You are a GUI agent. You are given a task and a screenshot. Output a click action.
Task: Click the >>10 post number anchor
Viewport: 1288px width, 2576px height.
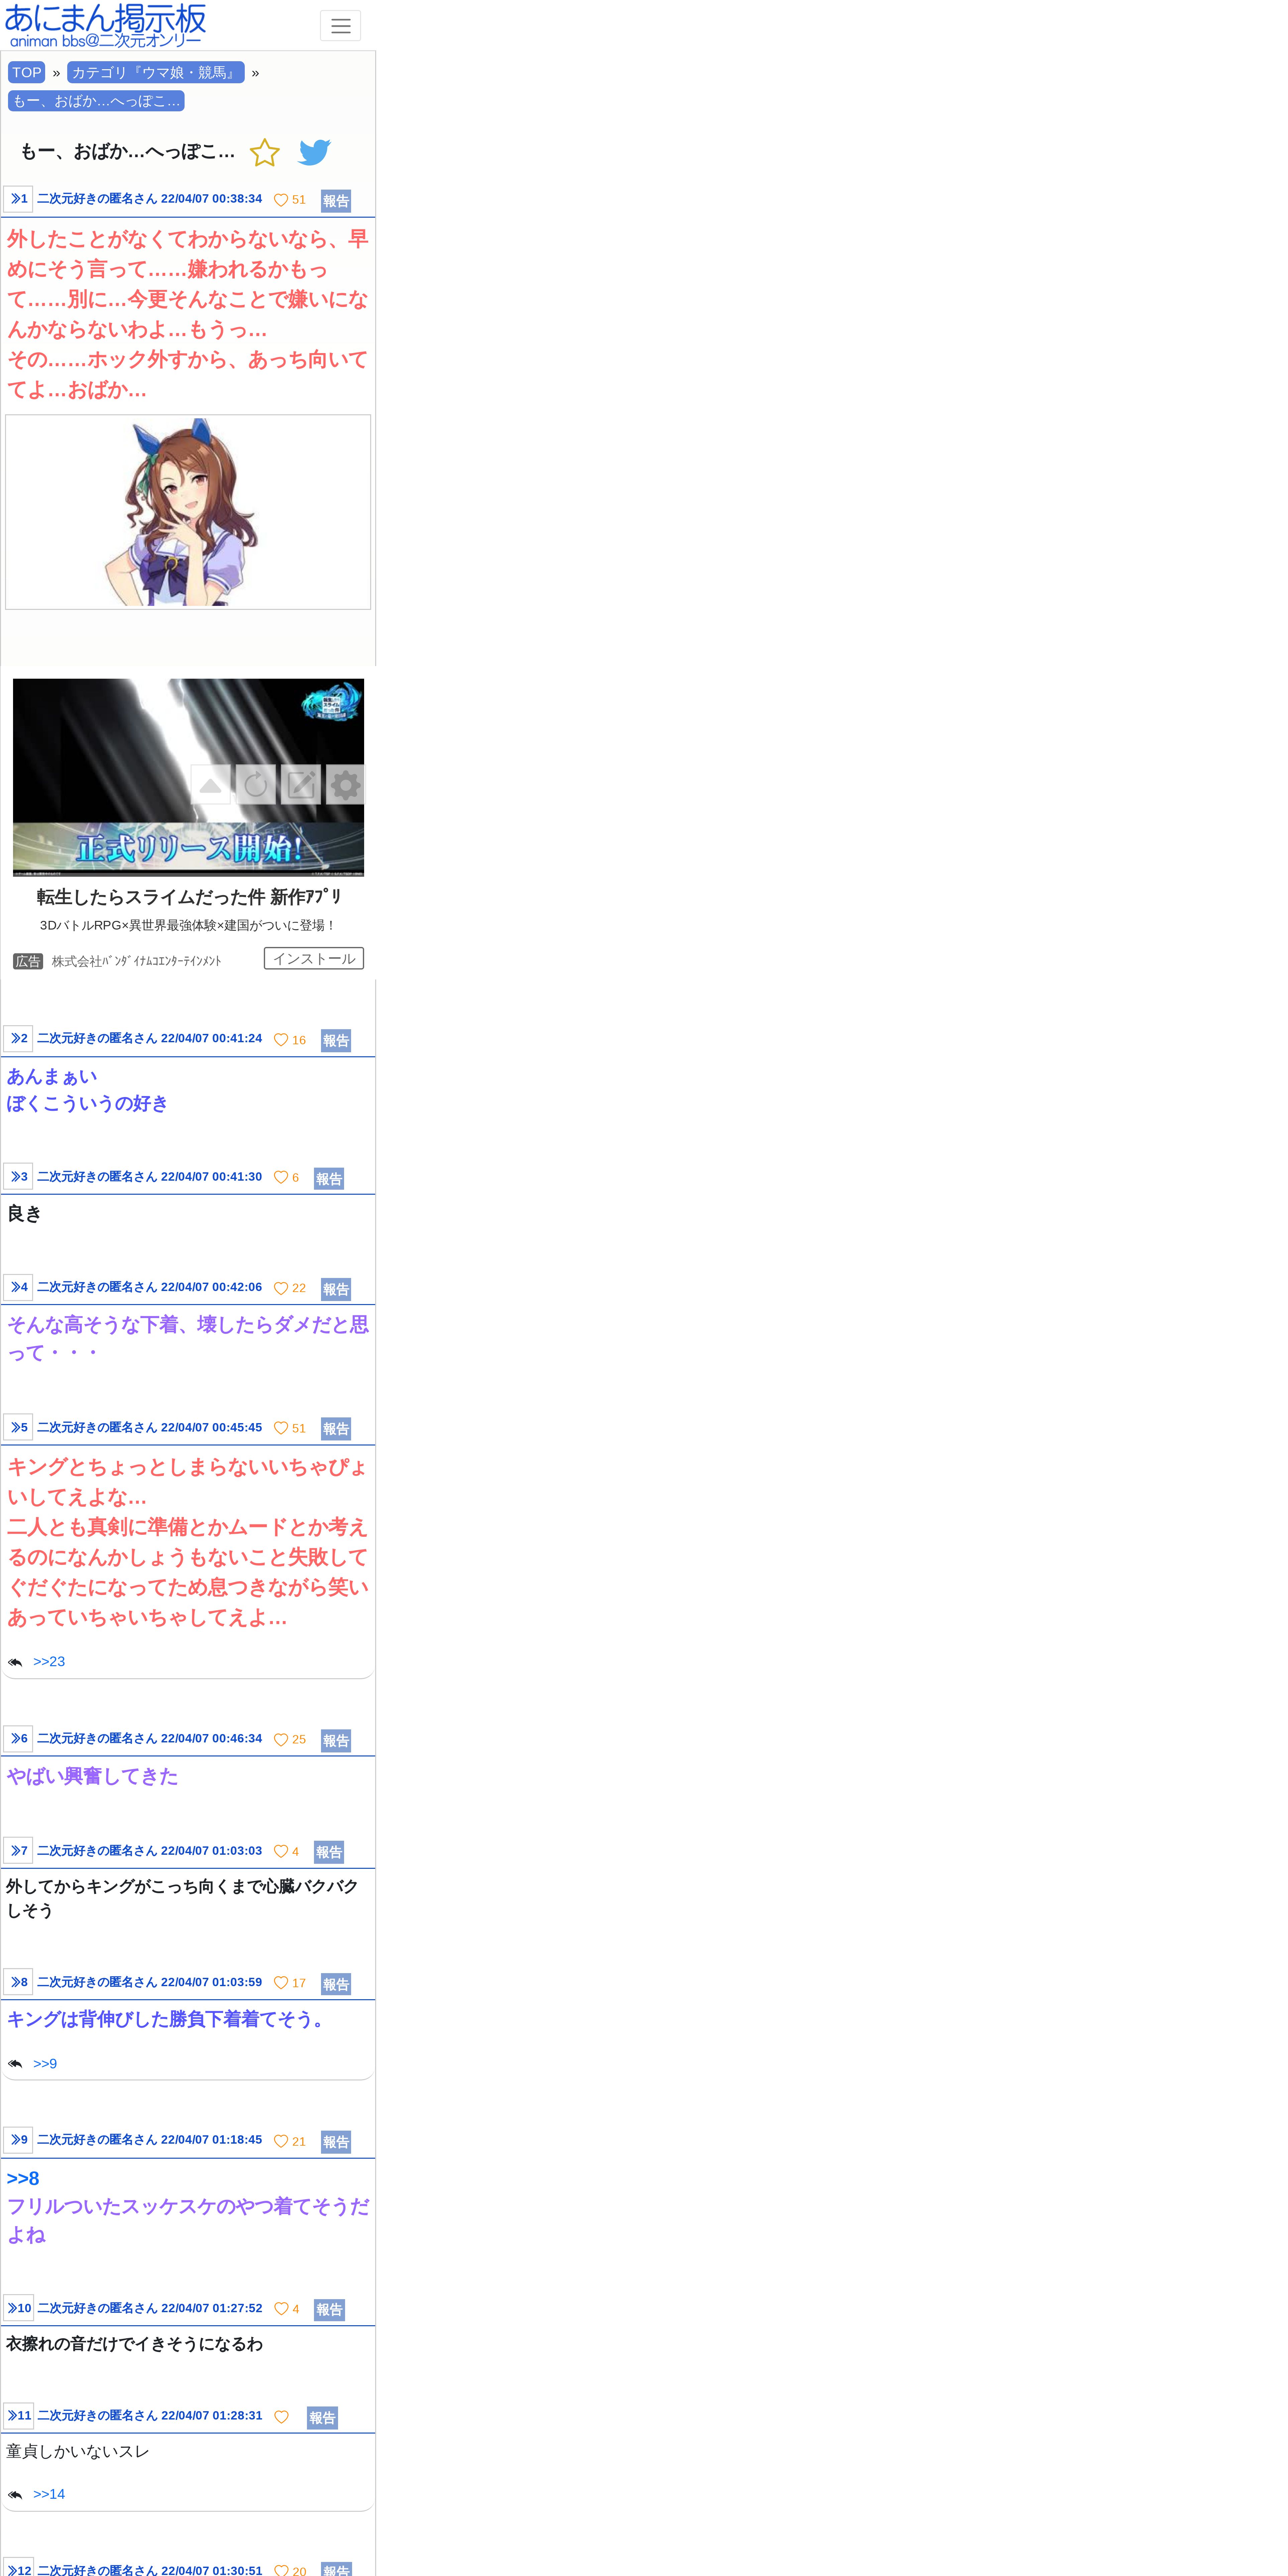click(18, 2308)
